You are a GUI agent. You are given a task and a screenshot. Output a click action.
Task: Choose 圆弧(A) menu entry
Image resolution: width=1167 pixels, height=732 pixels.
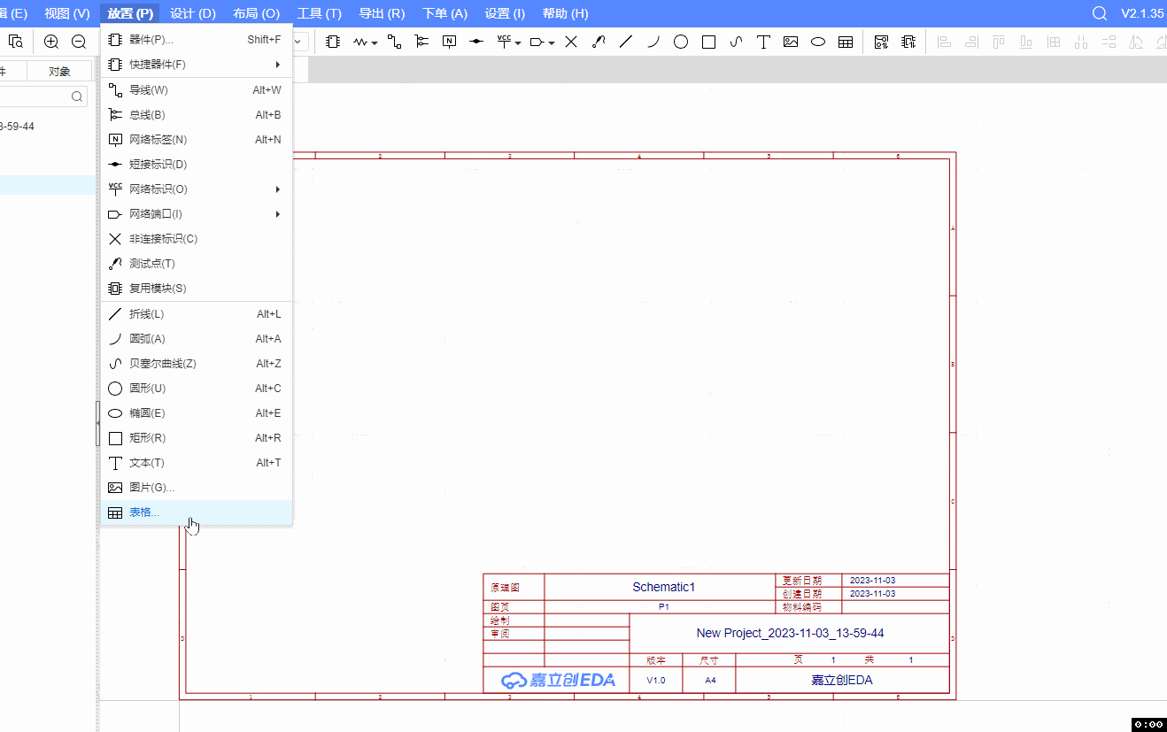[x=197, y=339]
